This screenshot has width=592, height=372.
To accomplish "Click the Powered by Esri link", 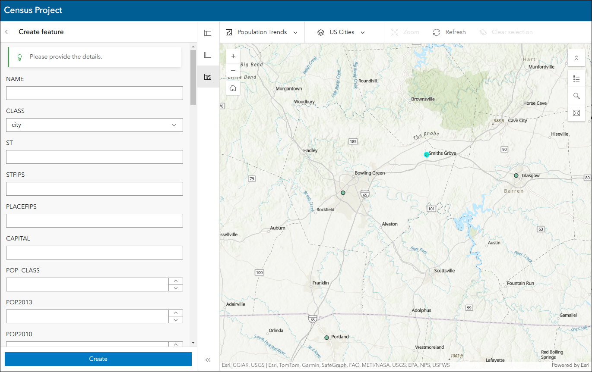I will click(570, 365).
